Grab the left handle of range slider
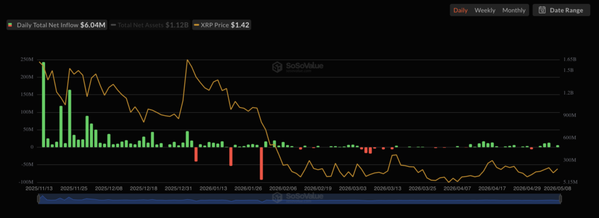599x218 pixels. [38, 199]
